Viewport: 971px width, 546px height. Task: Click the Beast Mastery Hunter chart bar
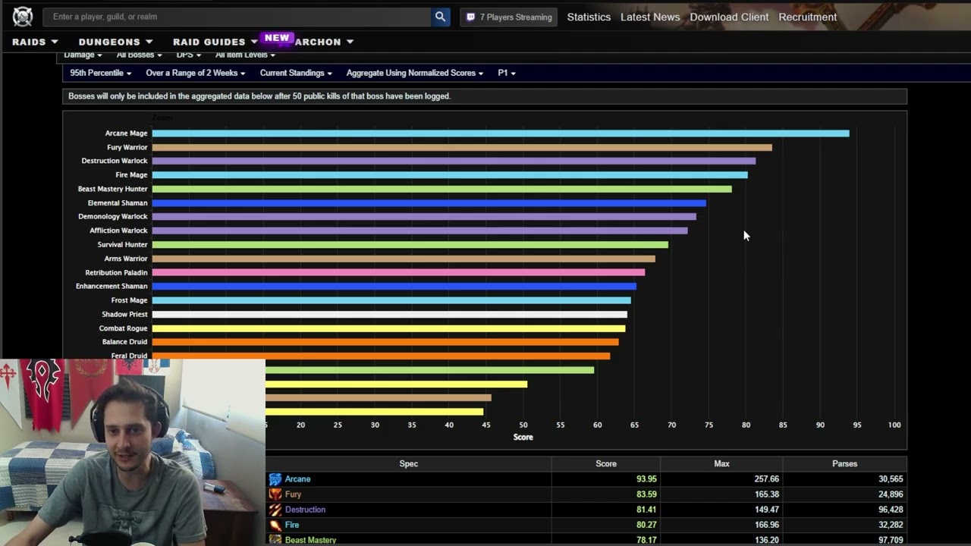coord(442,189)
